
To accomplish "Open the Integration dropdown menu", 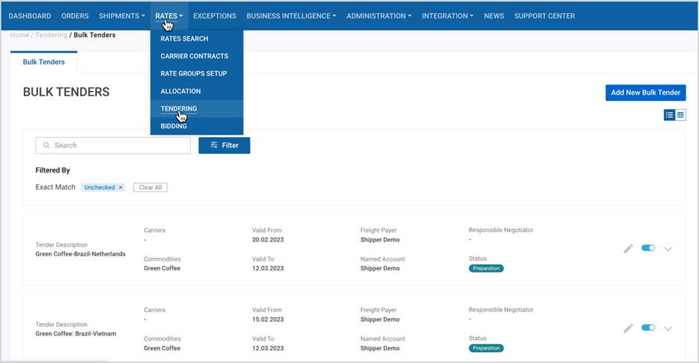I will coord(448,16).
